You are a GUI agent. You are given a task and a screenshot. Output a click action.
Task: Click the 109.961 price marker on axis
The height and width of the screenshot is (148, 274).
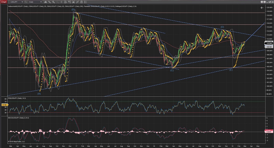click(269, 47)
